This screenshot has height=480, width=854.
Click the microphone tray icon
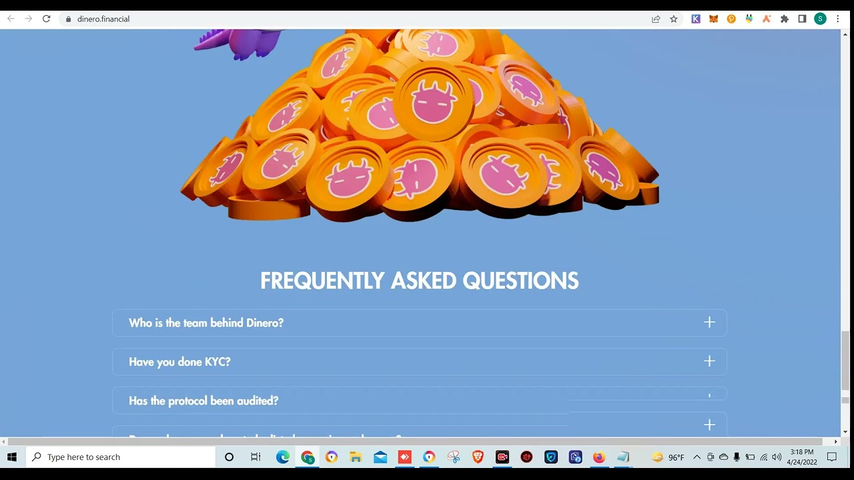[737, 457]
